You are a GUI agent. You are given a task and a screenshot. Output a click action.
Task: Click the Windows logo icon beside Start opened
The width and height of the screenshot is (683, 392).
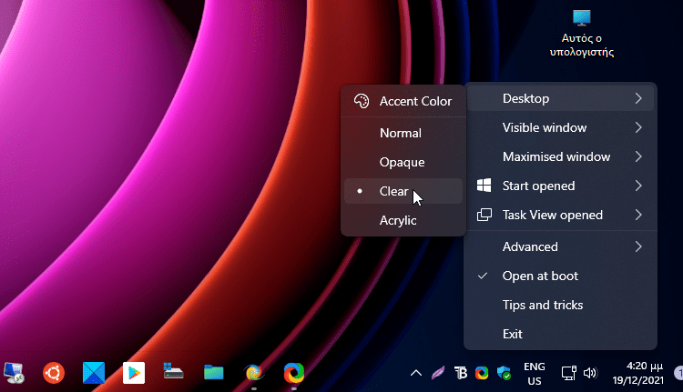[x=484, y=186]
